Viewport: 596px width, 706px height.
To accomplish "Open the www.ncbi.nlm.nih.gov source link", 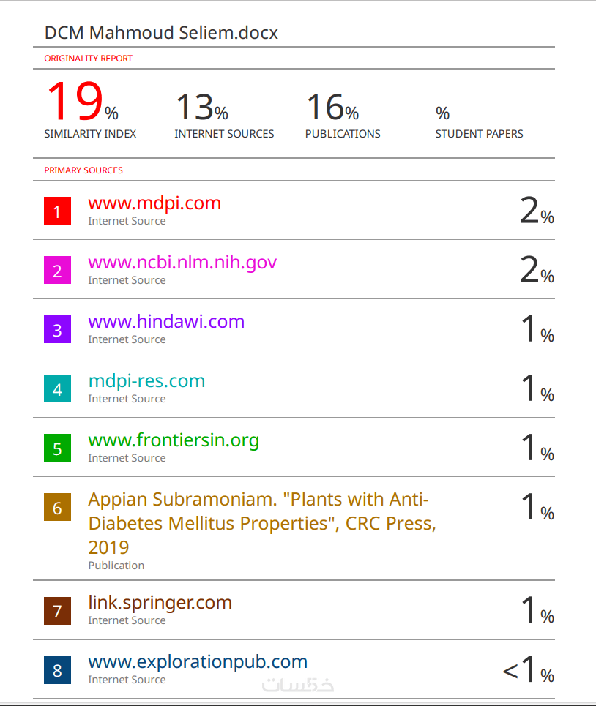I will tap(182, 262).
